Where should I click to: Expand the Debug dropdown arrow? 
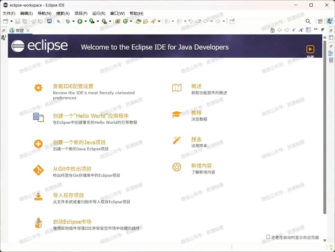point(74,21)
